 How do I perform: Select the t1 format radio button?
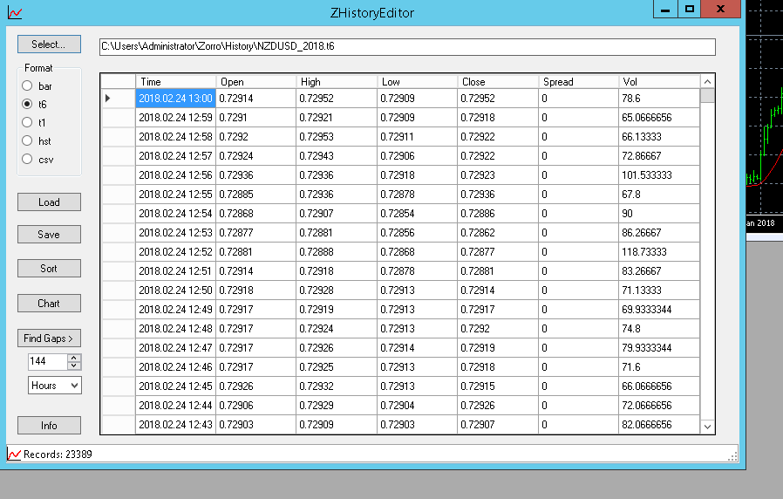tap(27, 122)
